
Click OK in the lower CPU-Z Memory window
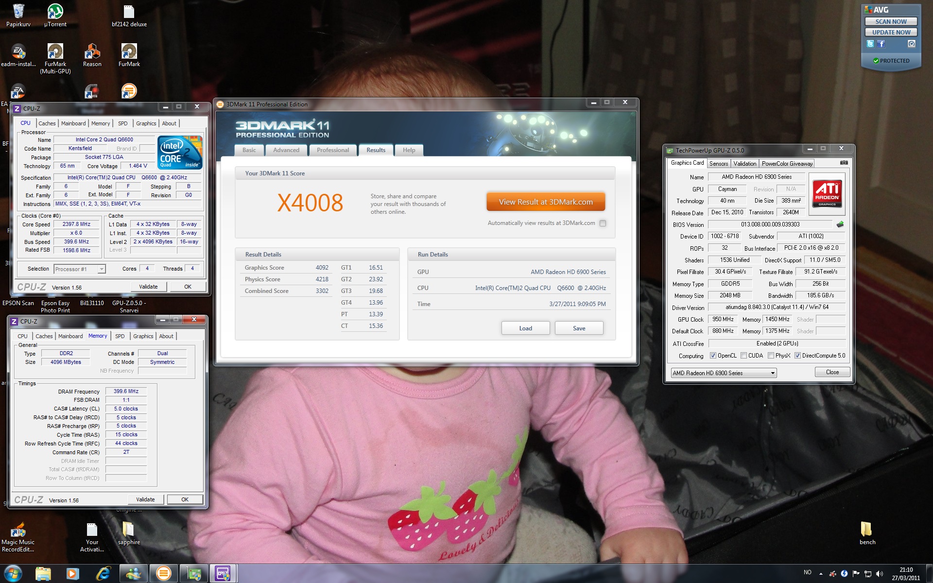click(185, 499)
